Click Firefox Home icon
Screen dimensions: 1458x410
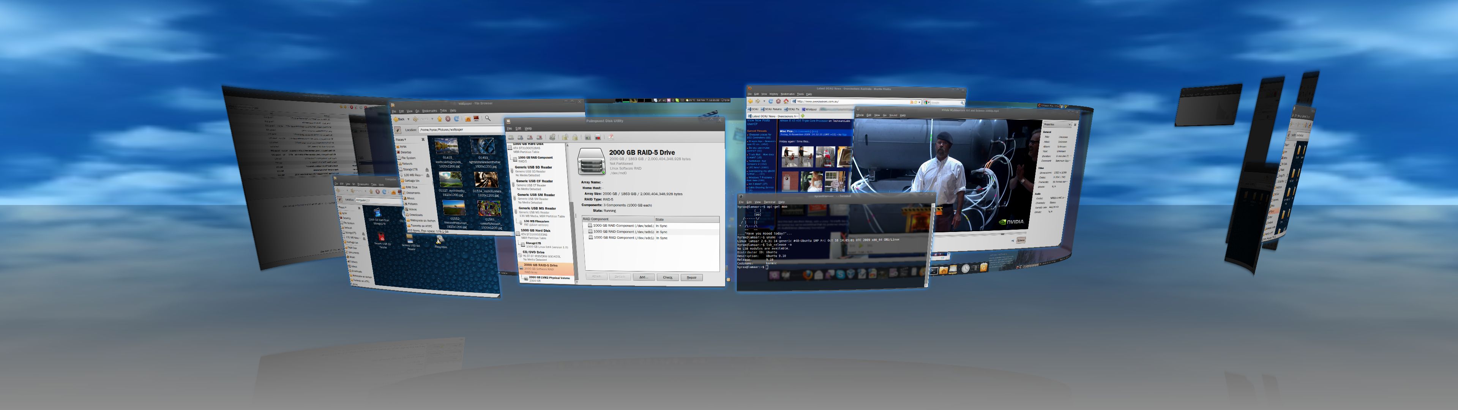point(786,101)
